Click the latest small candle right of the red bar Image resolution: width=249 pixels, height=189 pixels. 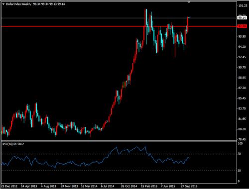189,17
